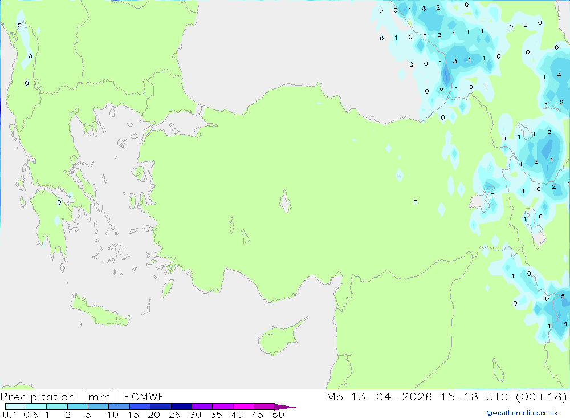
Task: Click the over-50 arrow tip of the legend
Action: pyautogui.click(x=286, y=407)
